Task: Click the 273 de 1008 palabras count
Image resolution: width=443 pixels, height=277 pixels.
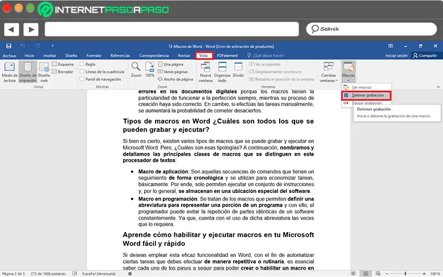Action: tap(48, 274)
